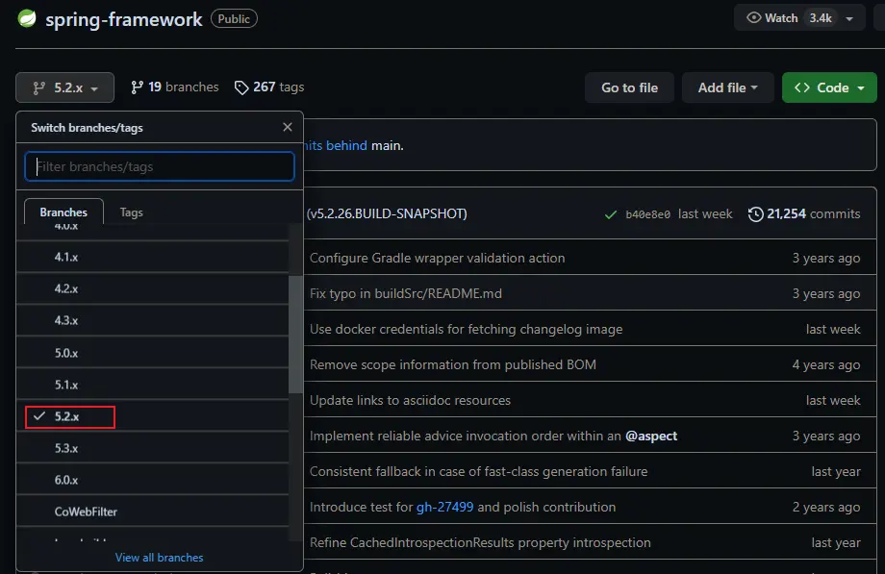This screenshot has width=885, height=574.
Task: Expand the Add file dropdown
Action: 727,87
